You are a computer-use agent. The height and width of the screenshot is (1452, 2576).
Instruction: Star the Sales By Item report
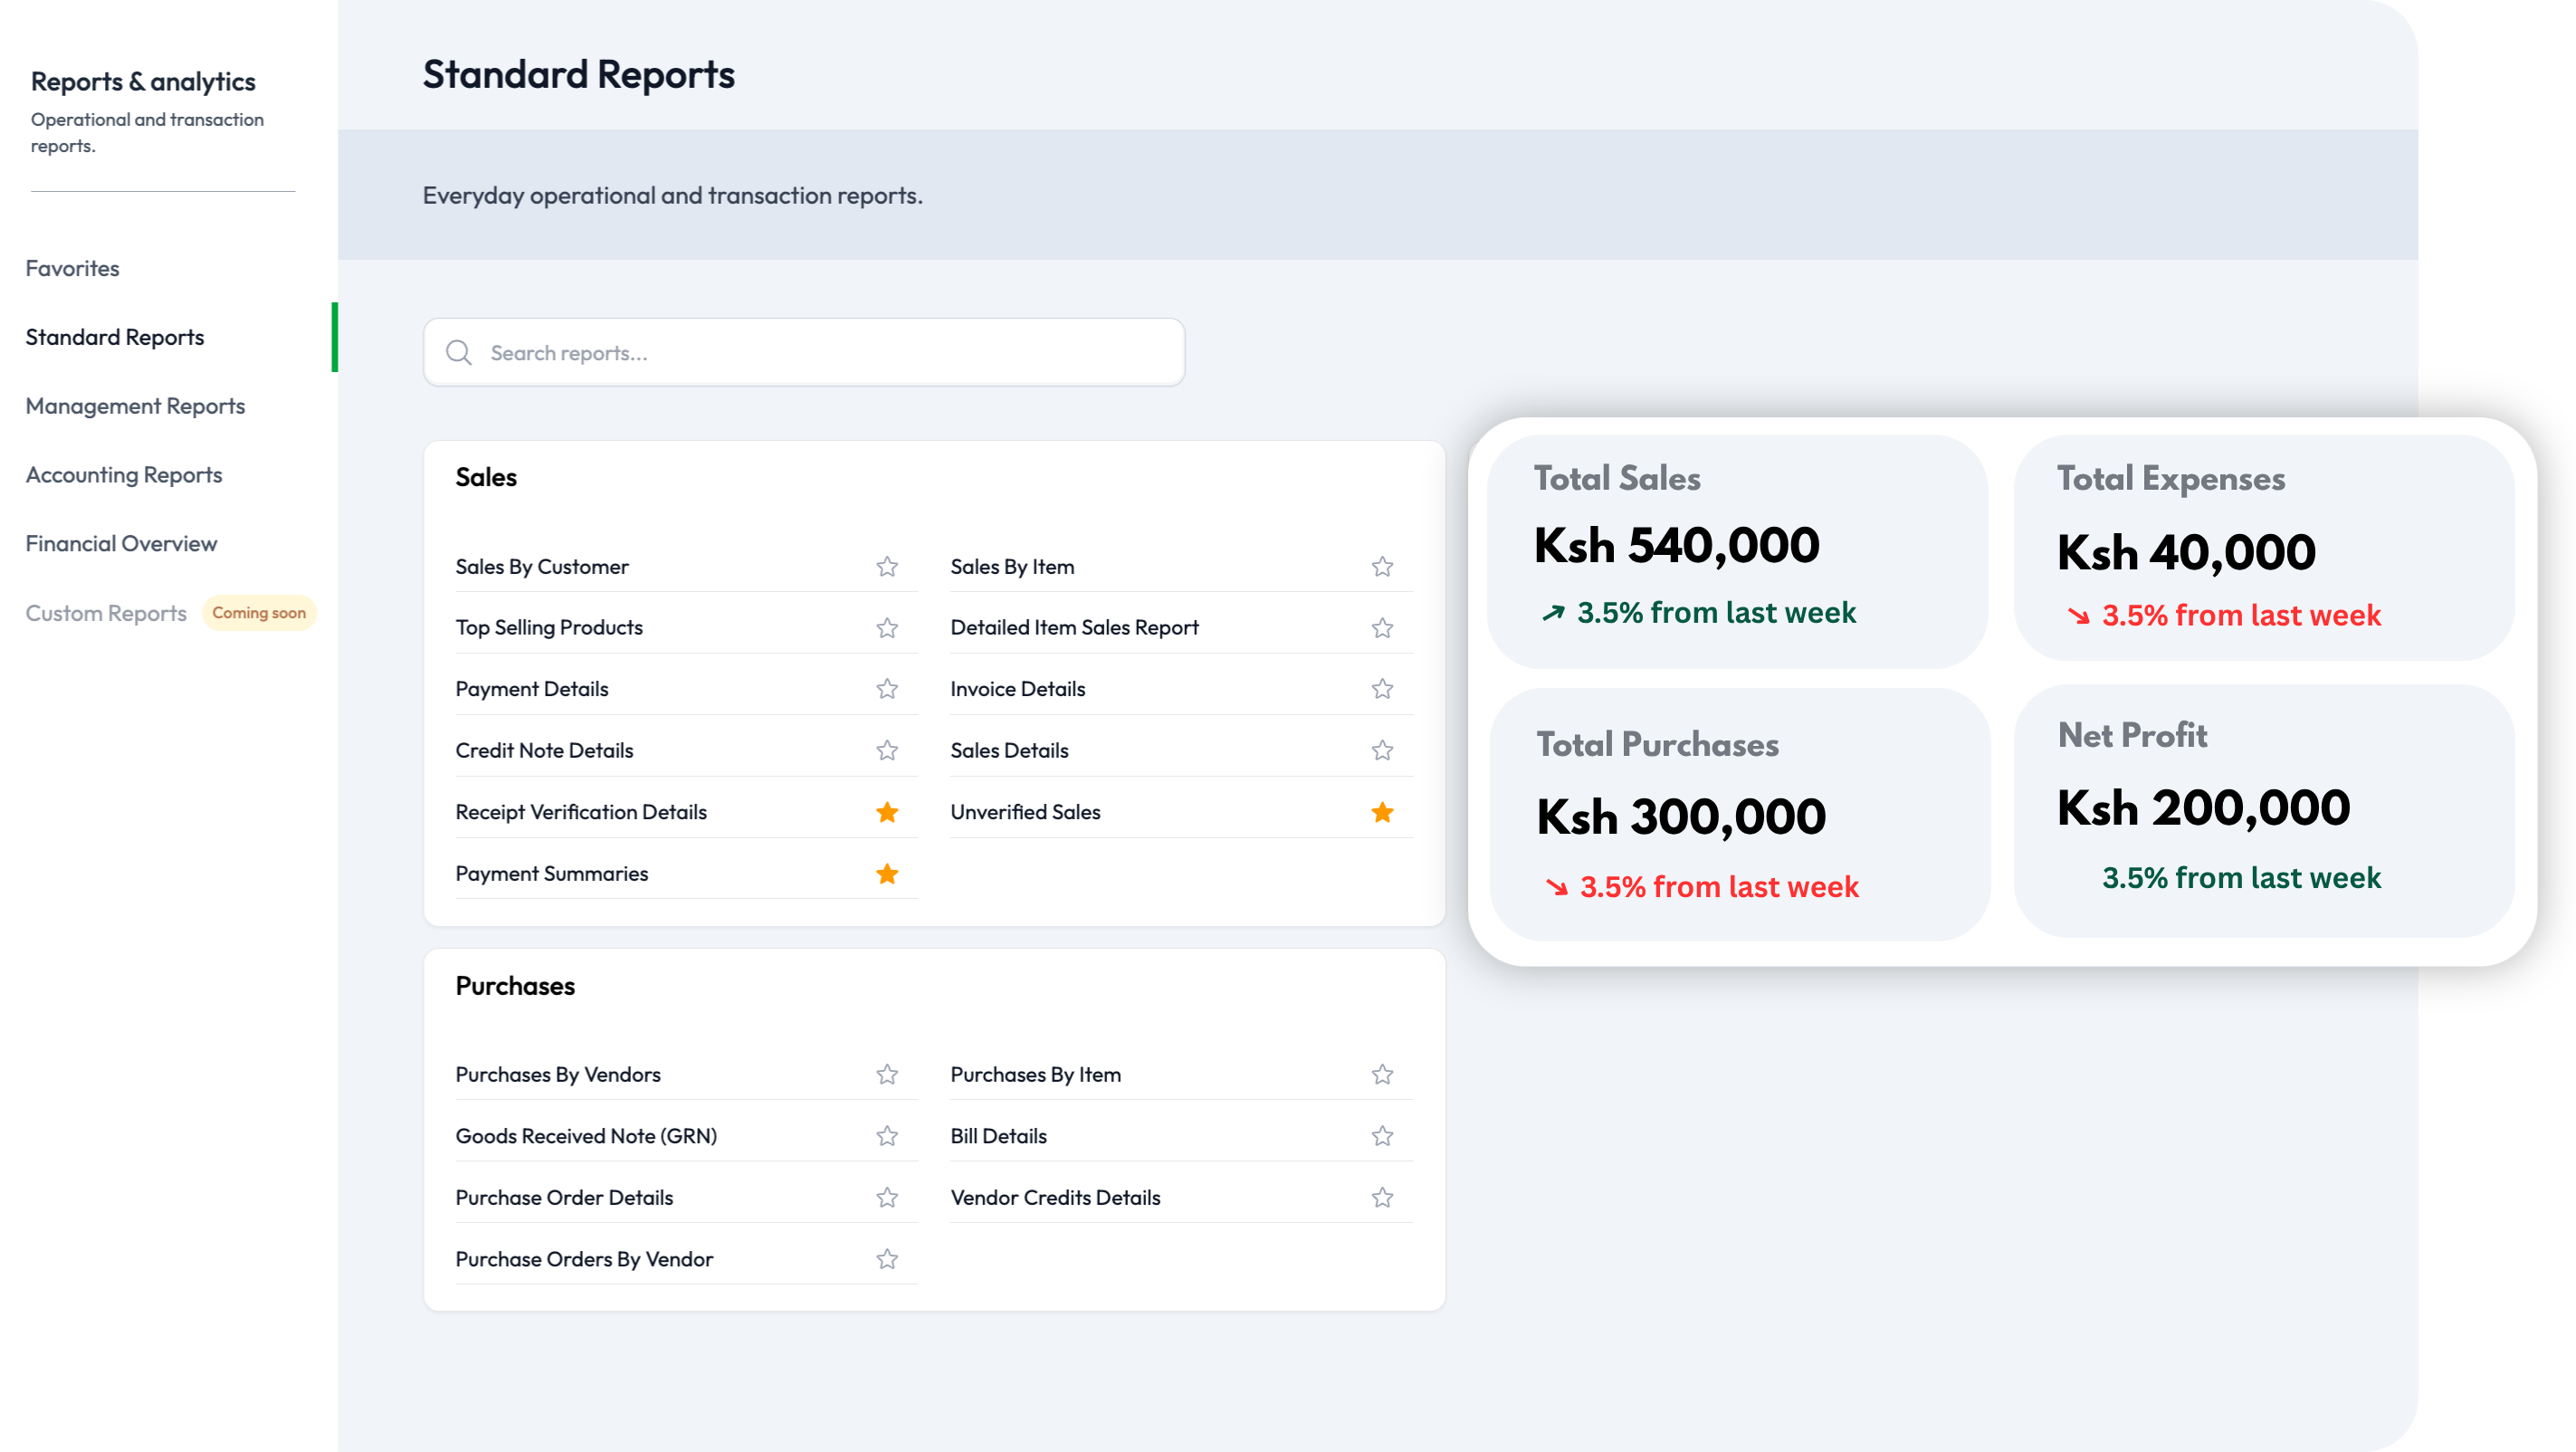(x=1382, y=567)
